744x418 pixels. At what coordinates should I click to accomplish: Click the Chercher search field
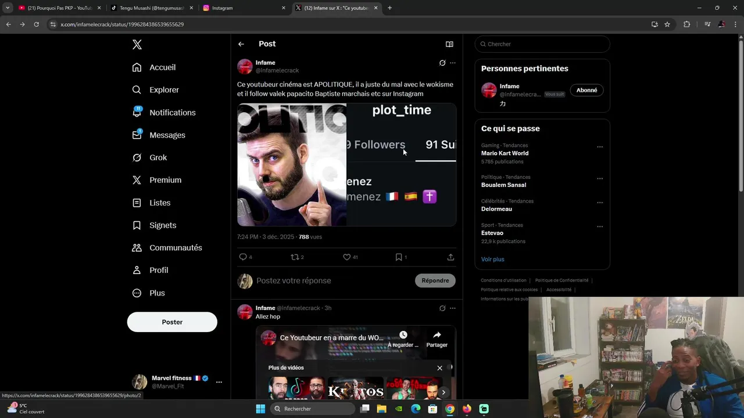[542, 44]
